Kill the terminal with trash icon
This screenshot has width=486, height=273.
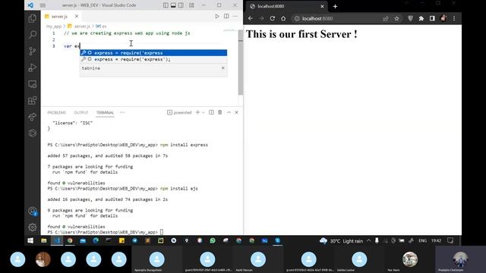pos(219,112)
